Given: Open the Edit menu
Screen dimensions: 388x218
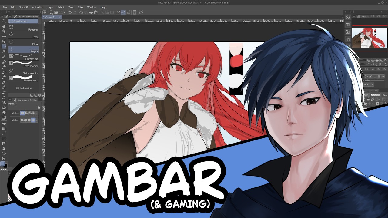Looking at the screenshot, I should tap(13, 7).
